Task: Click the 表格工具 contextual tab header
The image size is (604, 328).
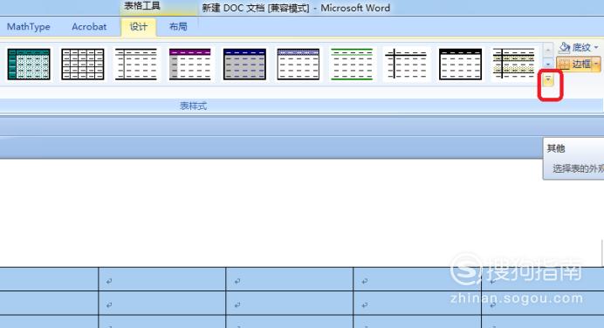Action: 142,6
